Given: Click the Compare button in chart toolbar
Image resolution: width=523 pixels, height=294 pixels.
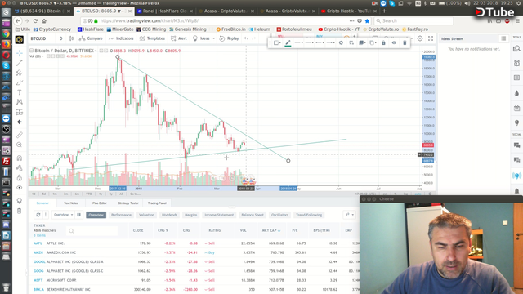Looking at the screenshot, I should (91, 38).
